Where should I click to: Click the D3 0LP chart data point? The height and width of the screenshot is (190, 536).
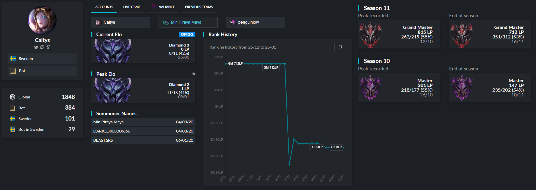click(x=344, y=148)
